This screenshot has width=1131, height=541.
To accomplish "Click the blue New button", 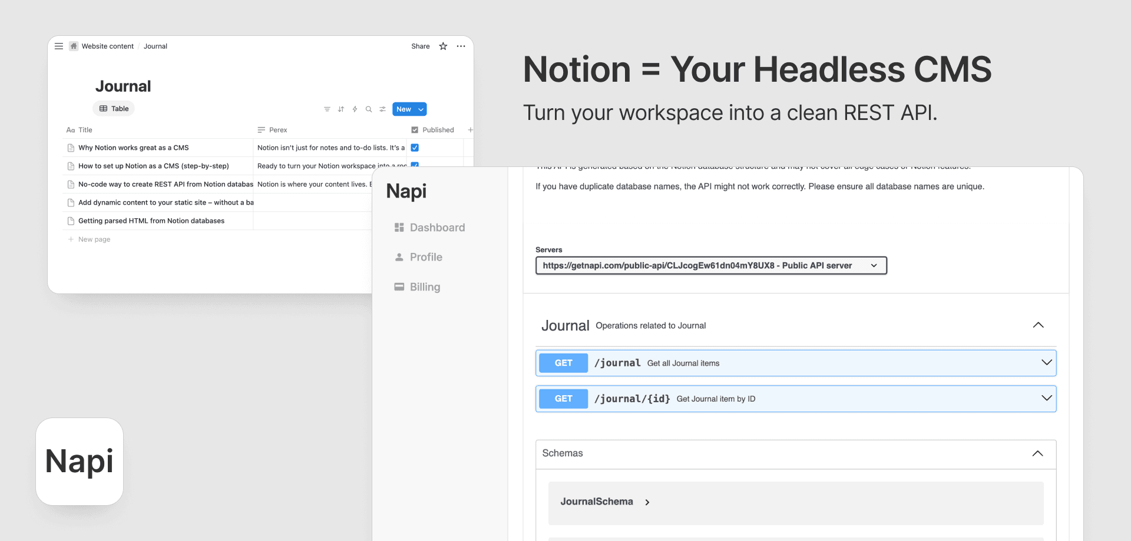I will [404, 109].
